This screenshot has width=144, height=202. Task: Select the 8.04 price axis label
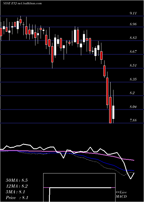(133, 107)
